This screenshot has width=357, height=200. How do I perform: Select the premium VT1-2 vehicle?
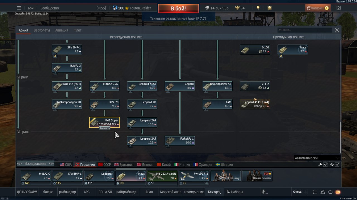[255, 86]
